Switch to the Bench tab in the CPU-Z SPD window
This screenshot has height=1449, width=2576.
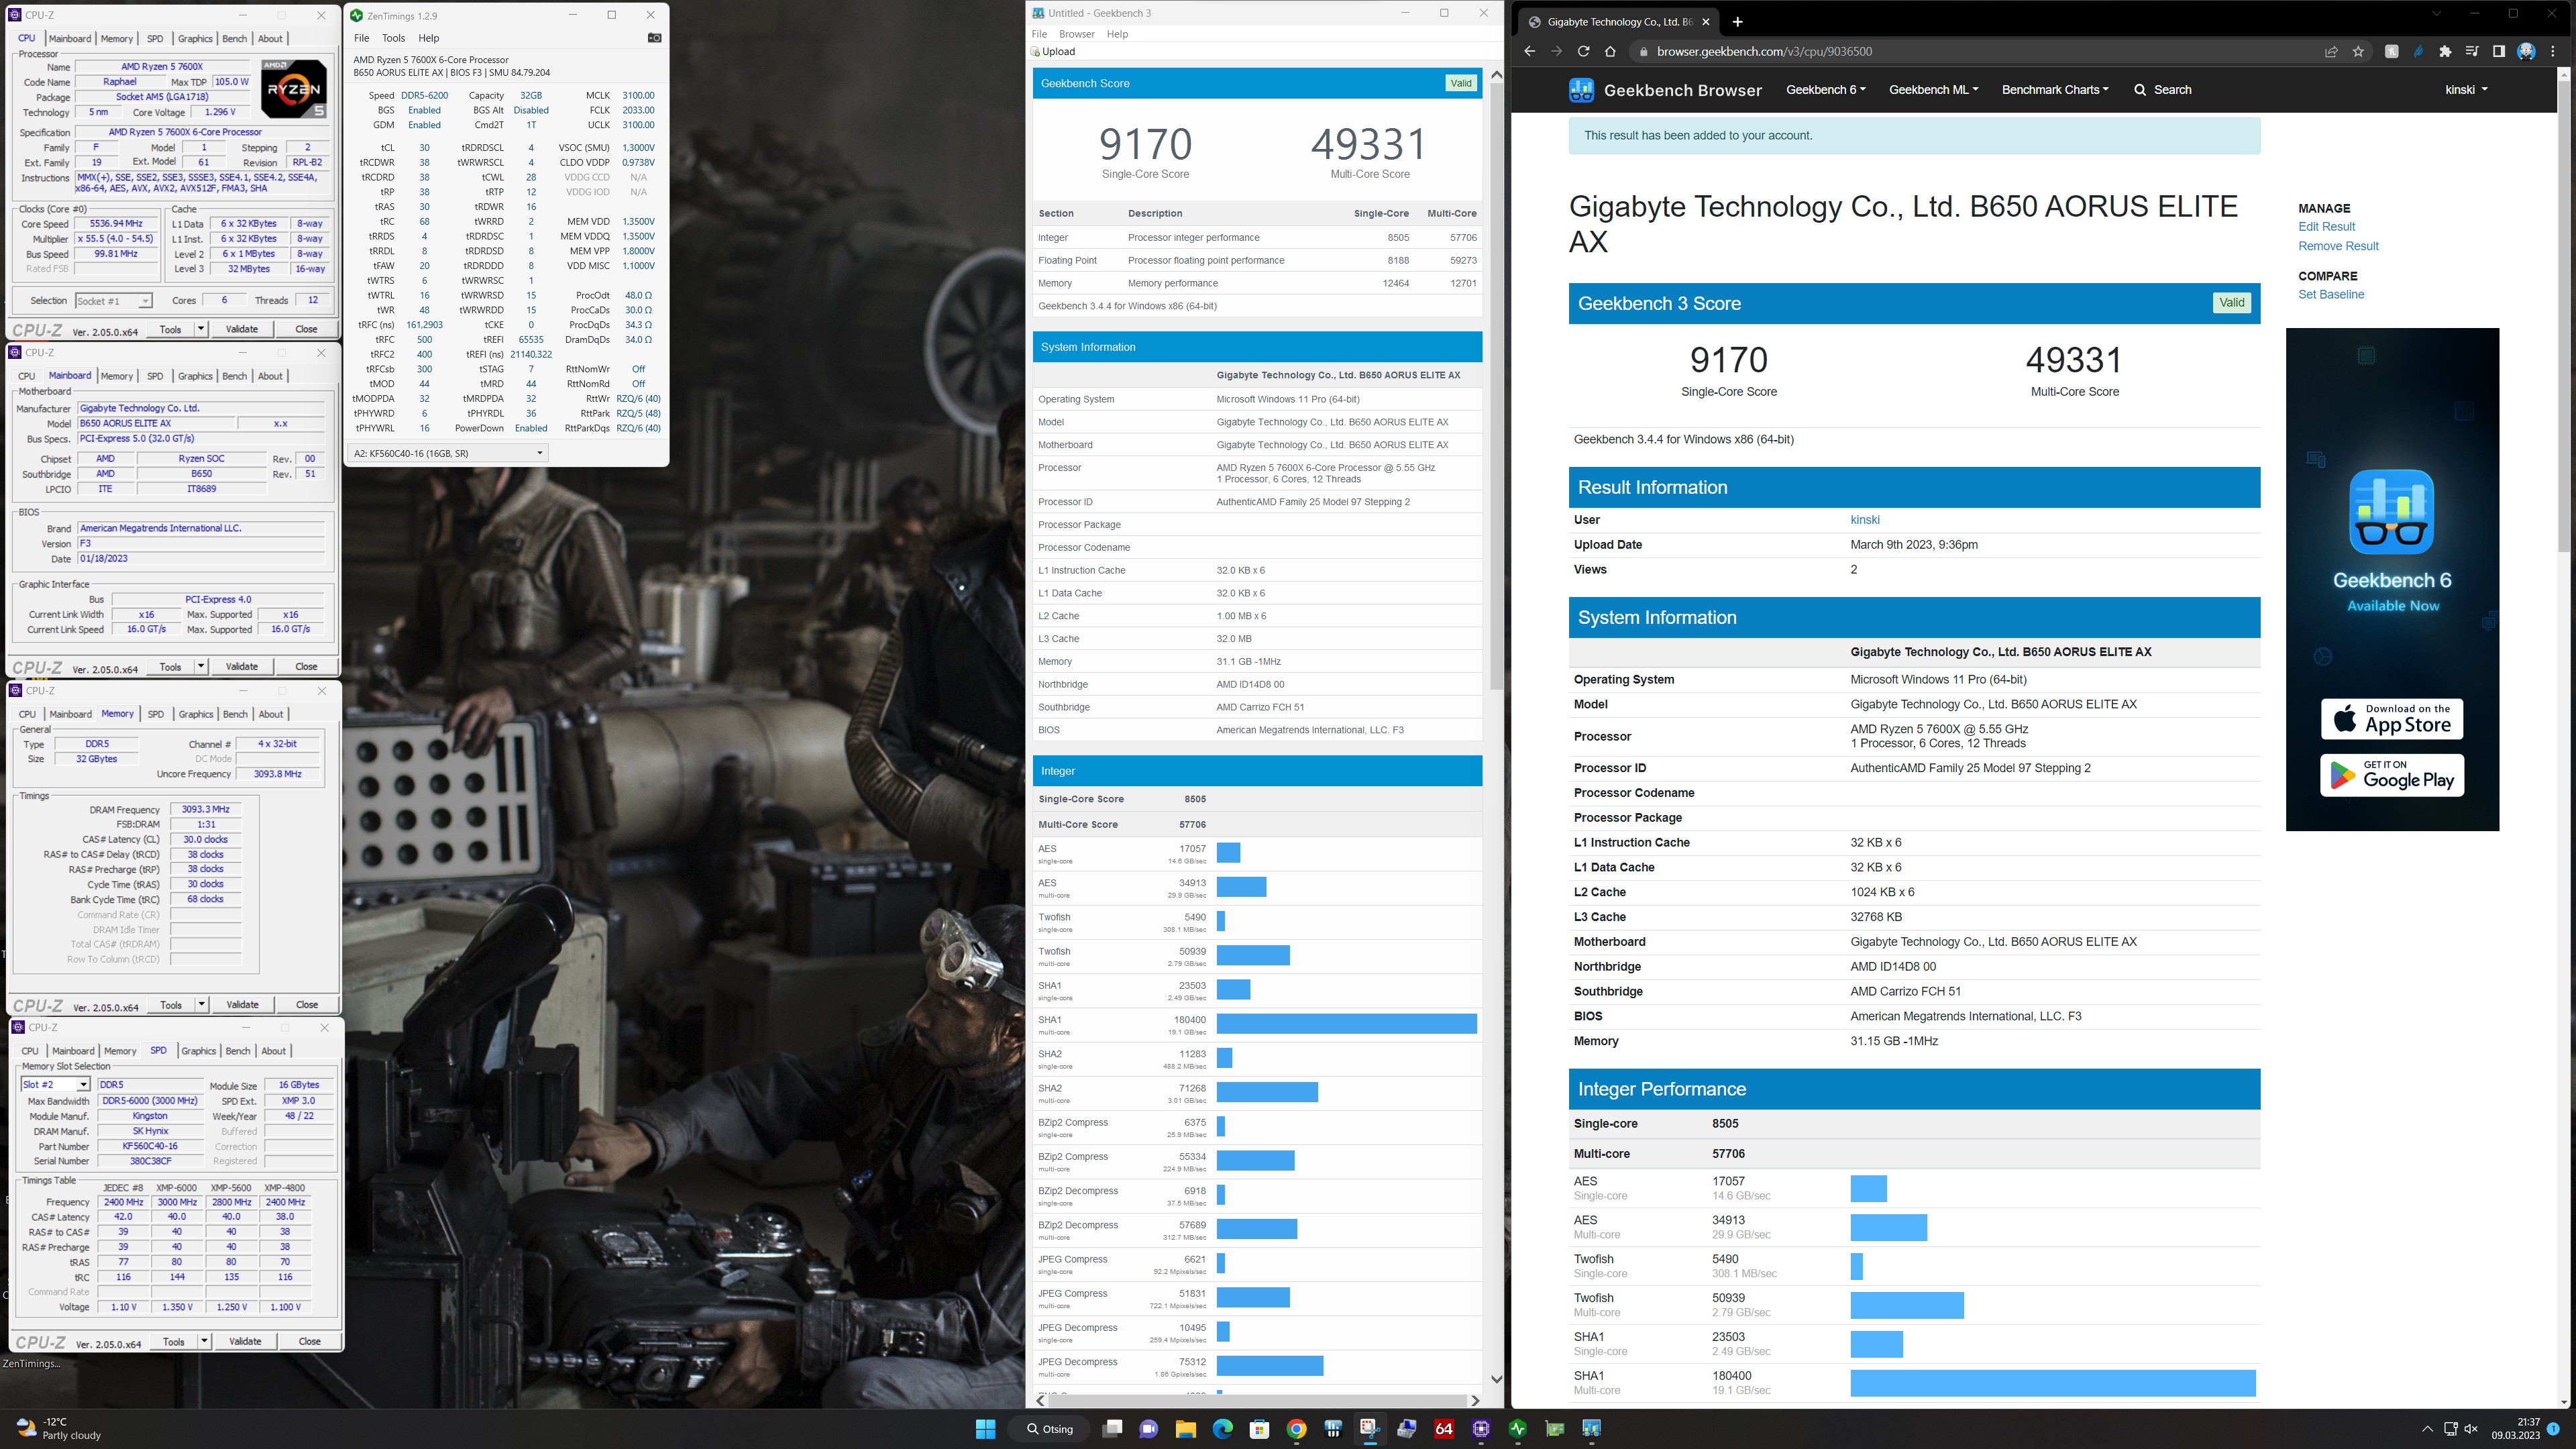tap(238, 1051)
